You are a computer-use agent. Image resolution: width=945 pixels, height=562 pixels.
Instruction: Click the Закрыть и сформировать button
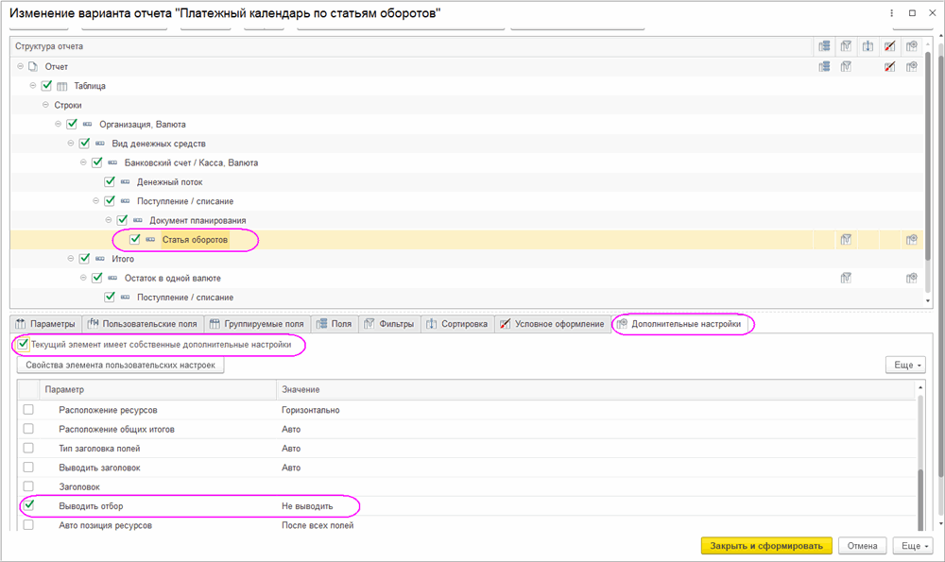(766, 546)
